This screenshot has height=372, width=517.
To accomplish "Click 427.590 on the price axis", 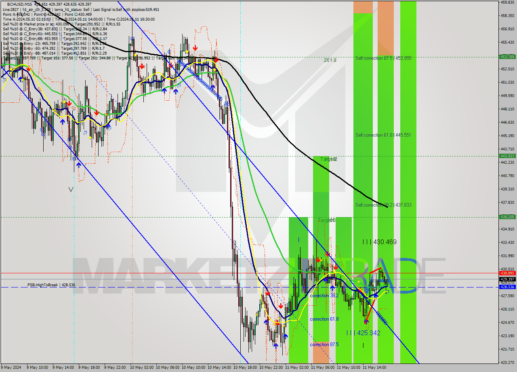I will pos(507,296).
